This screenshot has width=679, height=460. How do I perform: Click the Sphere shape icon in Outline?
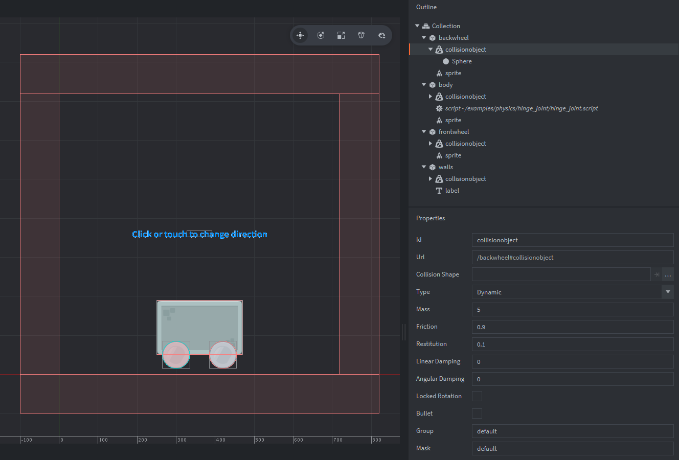point(446,61)
